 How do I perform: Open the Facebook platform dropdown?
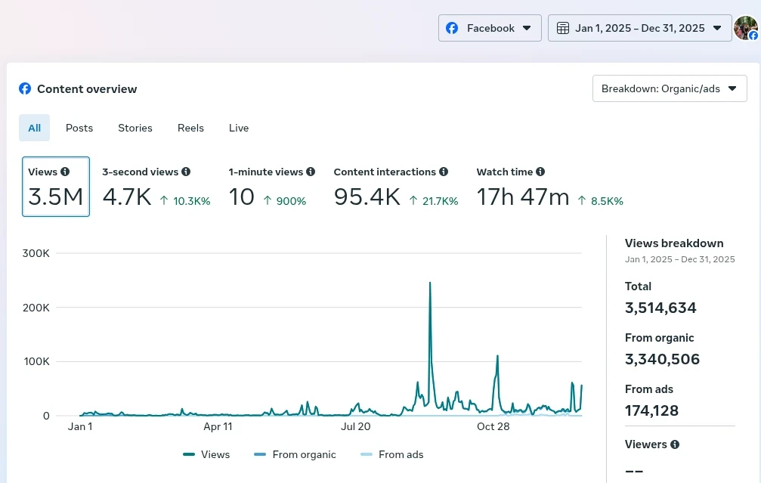490,28
